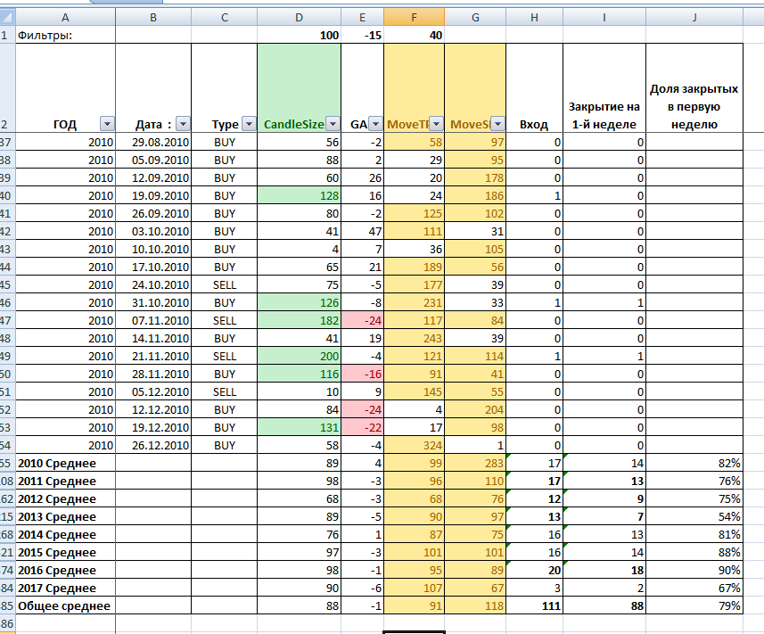
Task: Click filter value -15 in row 1
Action: [362, 35]
